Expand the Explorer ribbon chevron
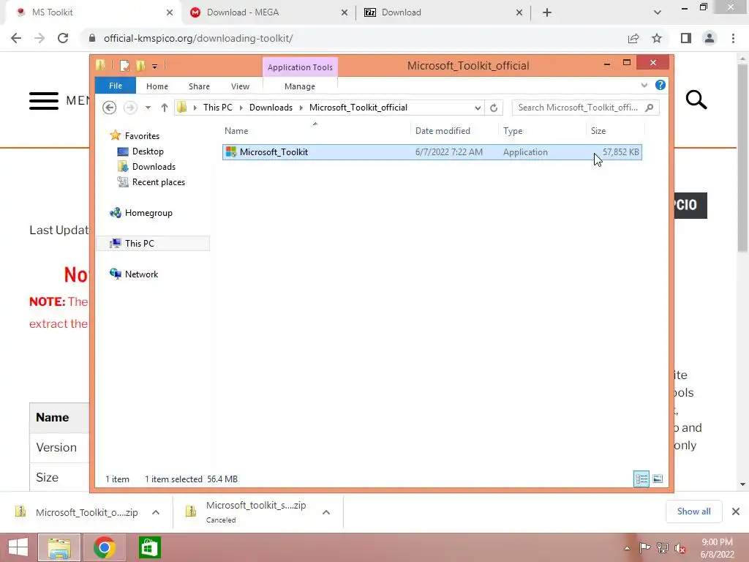The height and width of the screenshot is (562, 749). (644, 85)
